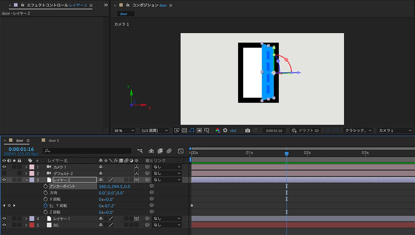This screenshot has height=235, width=415.
Task: Go to next Y回転 keyframe
Action: (x=14, y=206)
